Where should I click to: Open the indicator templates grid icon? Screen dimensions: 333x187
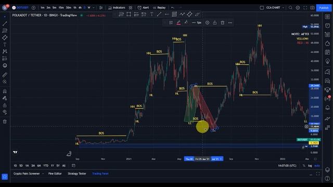pos(131,8)
